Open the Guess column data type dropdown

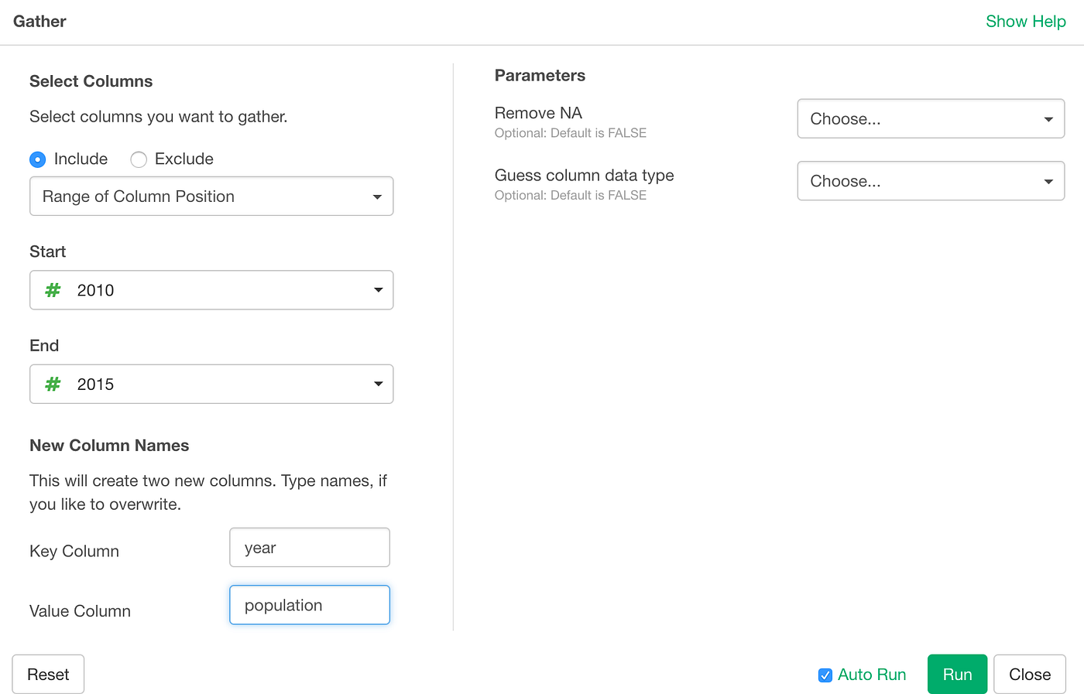931,180
